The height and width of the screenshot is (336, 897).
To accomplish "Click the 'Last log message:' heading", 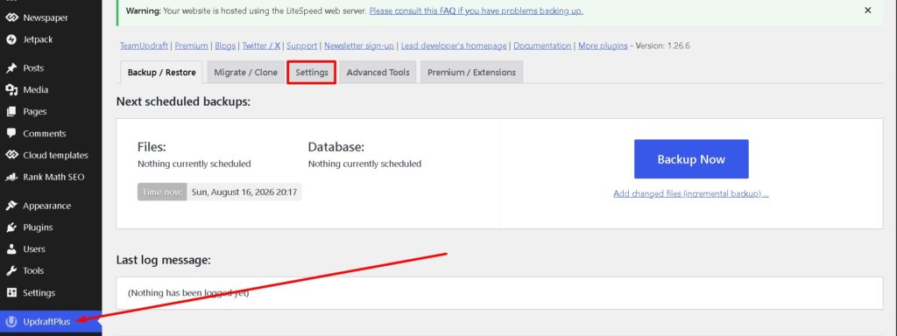I will [x=164, y=260].
